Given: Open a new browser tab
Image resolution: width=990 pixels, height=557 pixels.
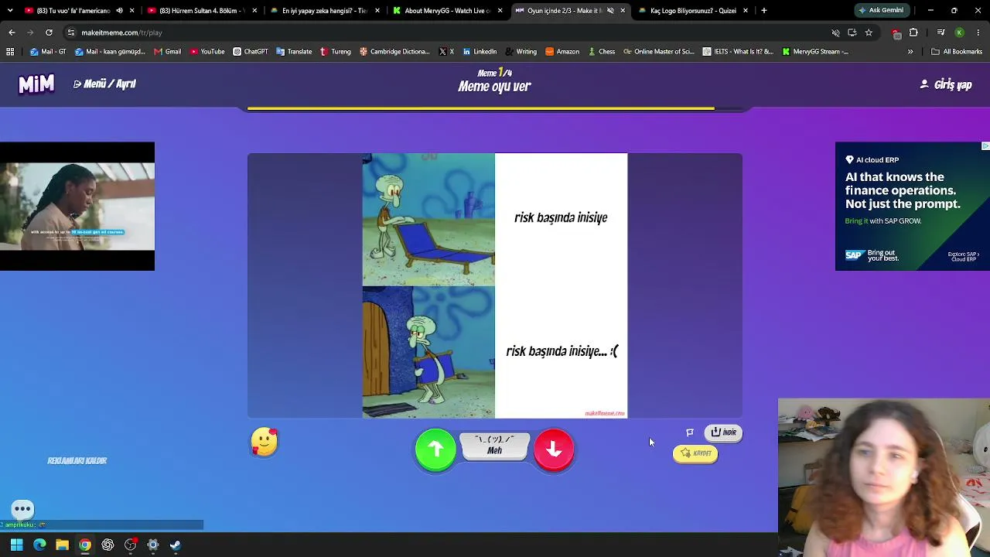Looking at the screenshot, I should pos(764,11).
